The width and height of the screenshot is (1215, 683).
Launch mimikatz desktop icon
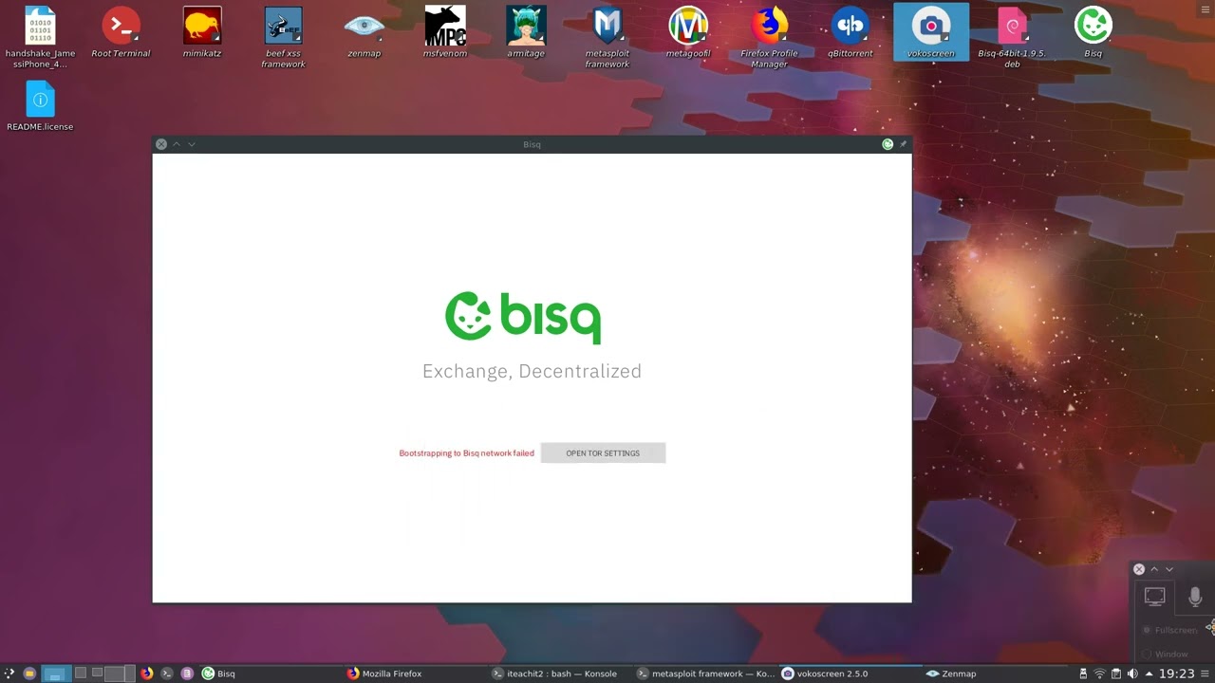(202, 33)
